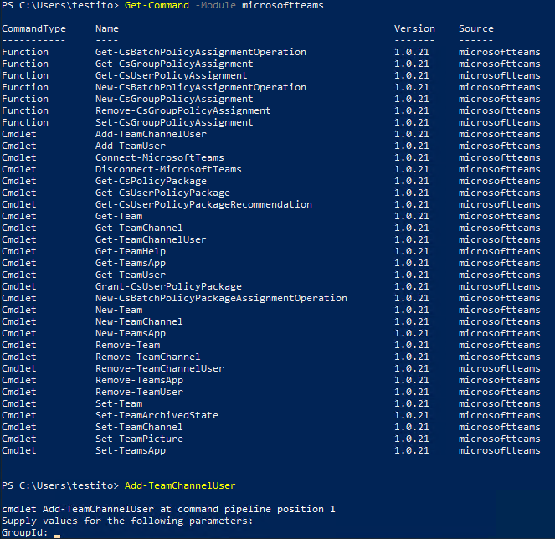Click Remove-CsGroupPolicyAssignment name
Viewport: 555px width, 539px height.
[x=183, y=110]
